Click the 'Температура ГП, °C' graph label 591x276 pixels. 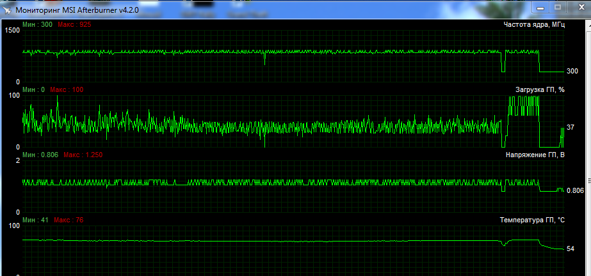pos(532,220)
